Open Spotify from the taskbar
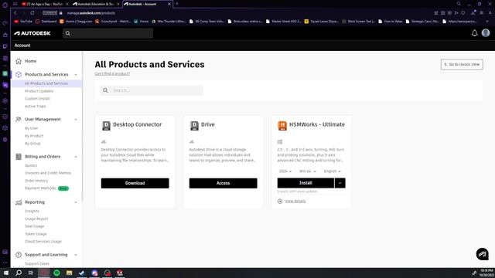The image size is (495, 278). pos(56,273)
